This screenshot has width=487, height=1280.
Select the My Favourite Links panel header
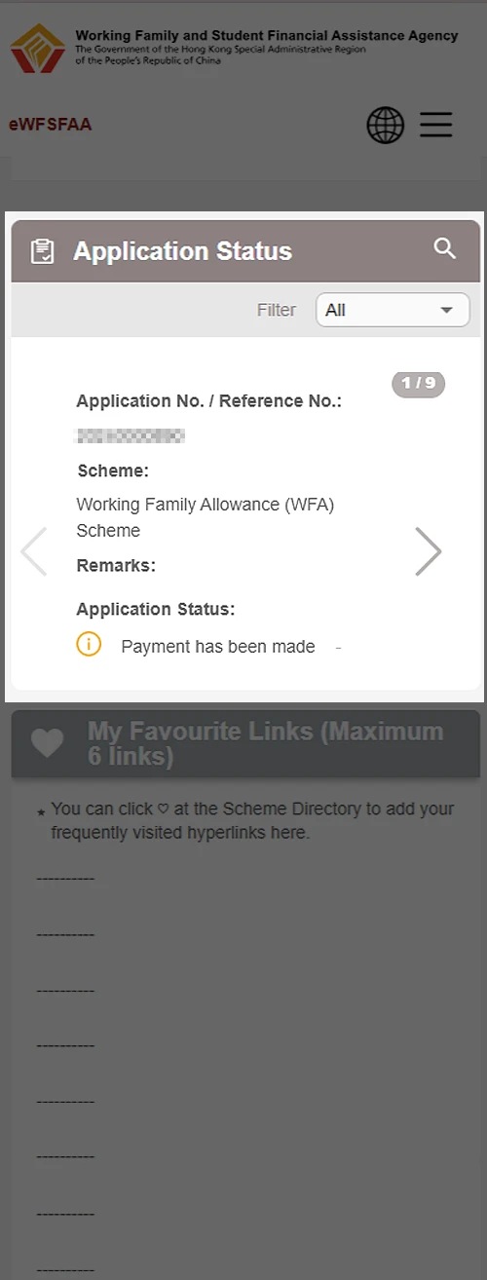point(245,744)
